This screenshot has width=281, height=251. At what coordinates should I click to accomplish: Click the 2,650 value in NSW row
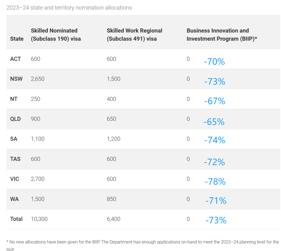tap(37, 79)
